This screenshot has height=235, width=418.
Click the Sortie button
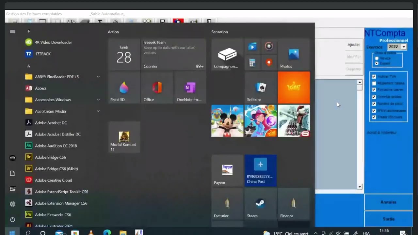[388, 219]
